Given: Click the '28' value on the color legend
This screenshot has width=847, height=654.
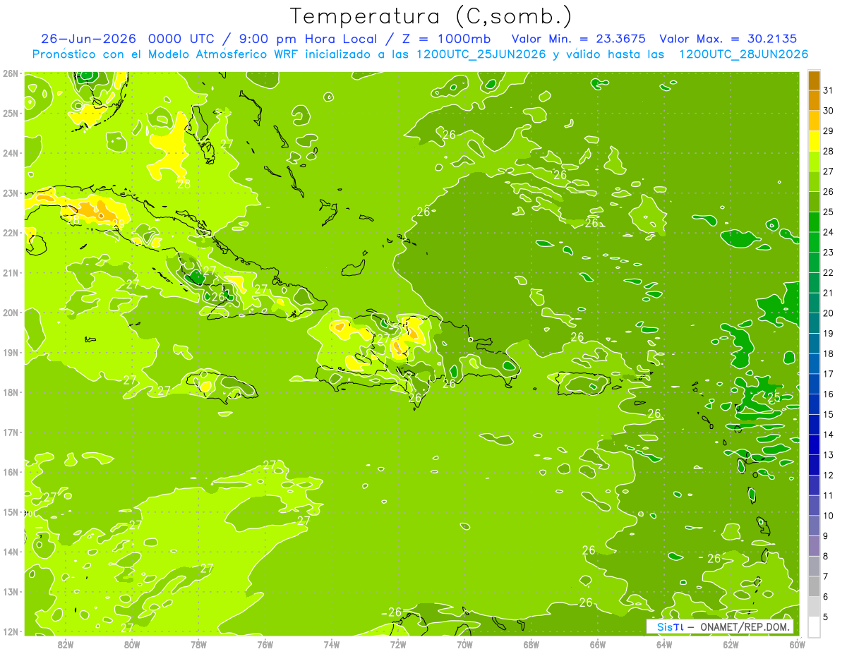Looking at the screenshot, I should point(828,152).
